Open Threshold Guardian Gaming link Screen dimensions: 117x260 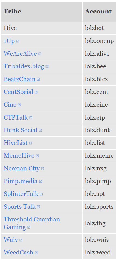(32, 223)
